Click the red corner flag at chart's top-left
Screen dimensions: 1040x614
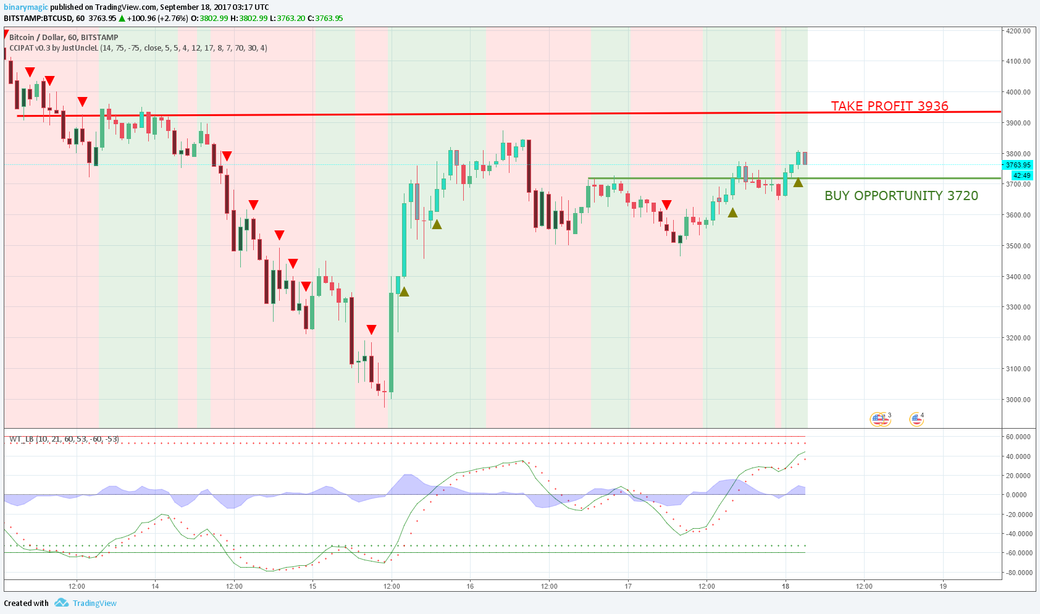click(6, 33)
